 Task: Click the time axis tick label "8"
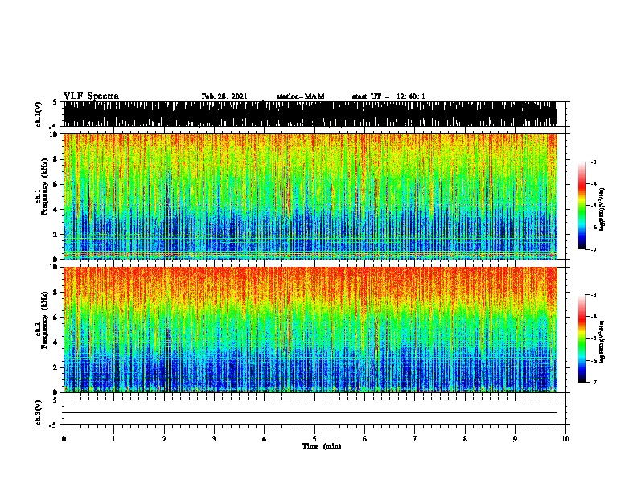coord(465,439)
